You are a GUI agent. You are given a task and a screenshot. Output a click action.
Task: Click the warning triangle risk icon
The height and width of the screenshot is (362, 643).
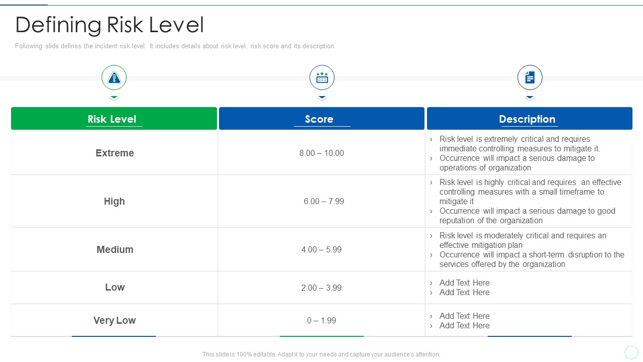(x=114, y=77)
